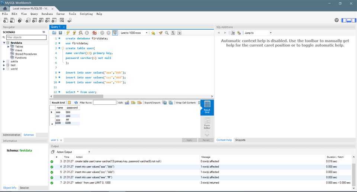Open the Database menu
Image resolution: width=357 pixels, height=192 pixels.
click(x=47, y=14)
